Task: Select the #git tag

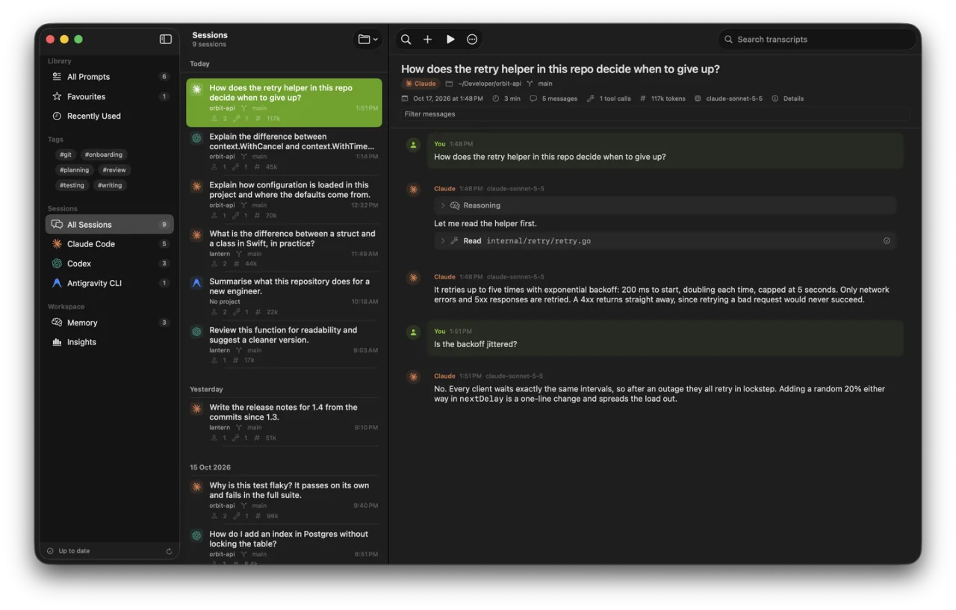Action: pos(66,155)
